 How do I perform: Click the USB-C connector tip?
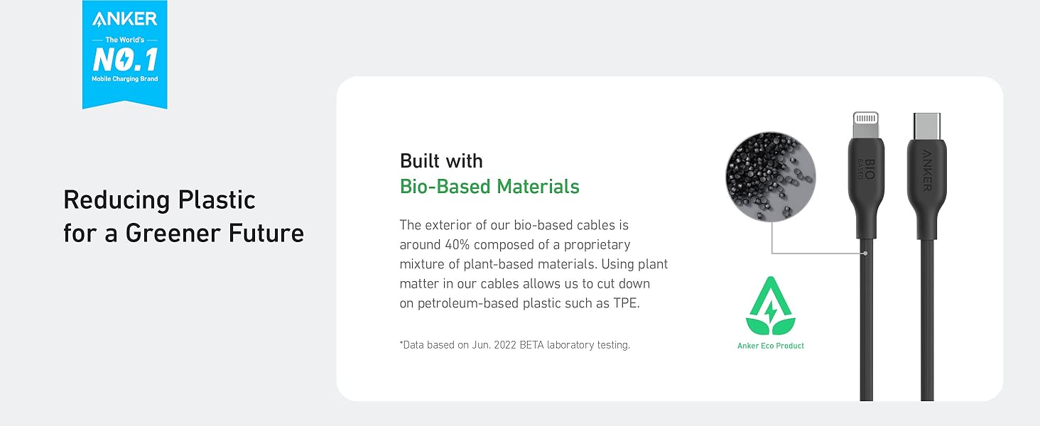coord(927,124)
